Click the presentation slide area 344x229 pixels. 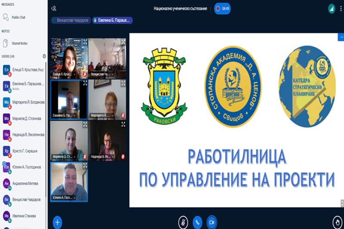click(236, 120)
